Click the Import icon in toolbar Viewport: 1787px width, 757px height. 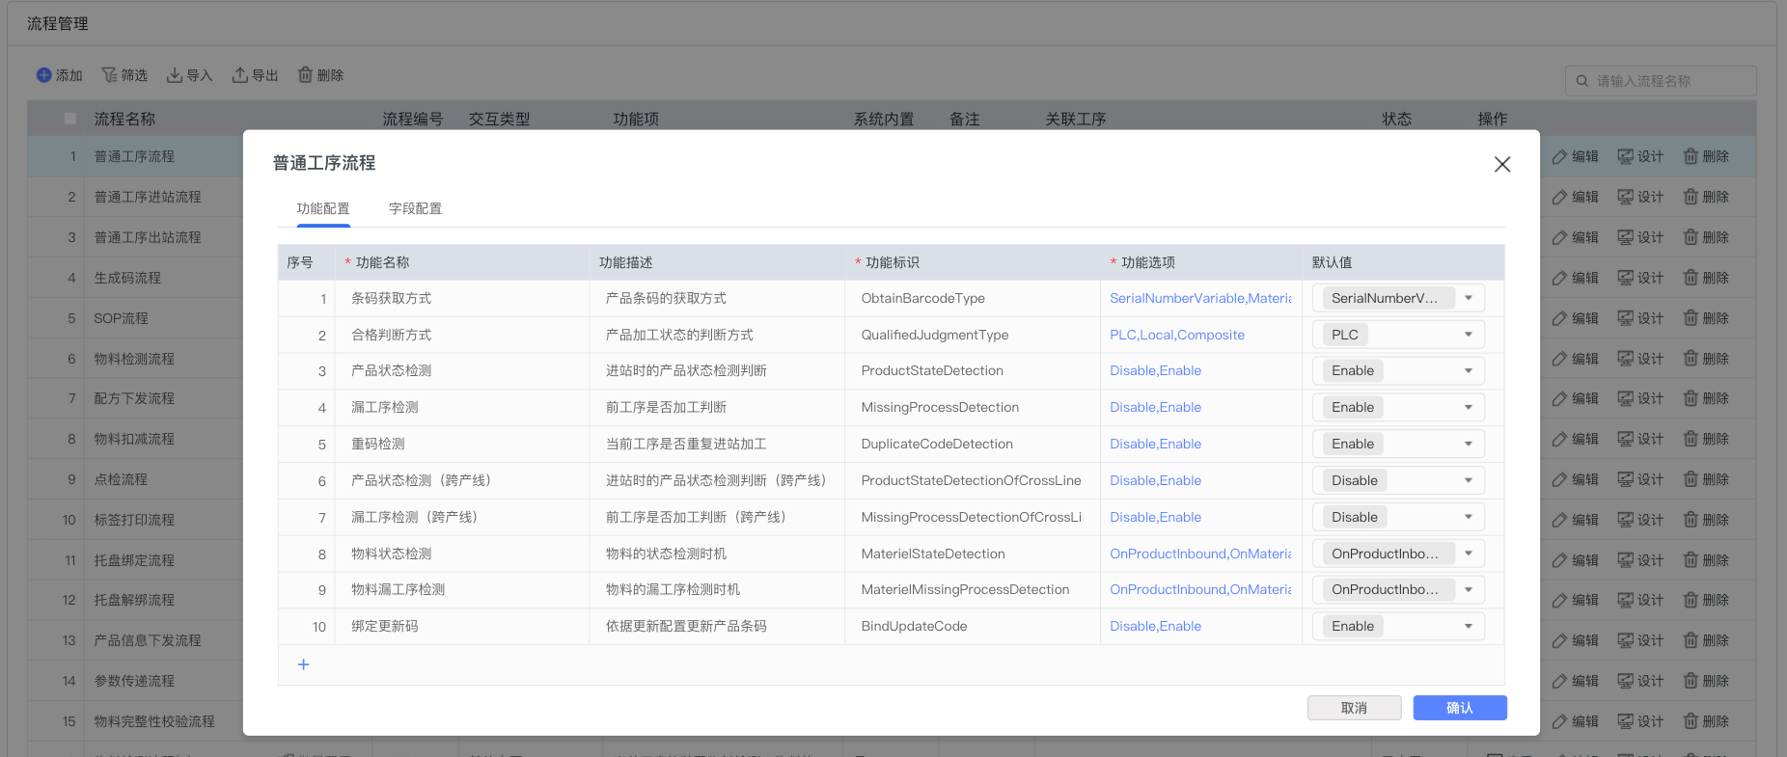[x=175, y=75]
